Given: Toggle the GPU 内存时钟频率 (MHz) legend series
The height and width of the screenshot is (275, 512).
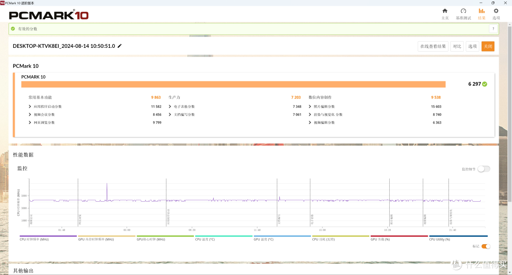Looking at the screenshot, I should [x=107, y=238].
